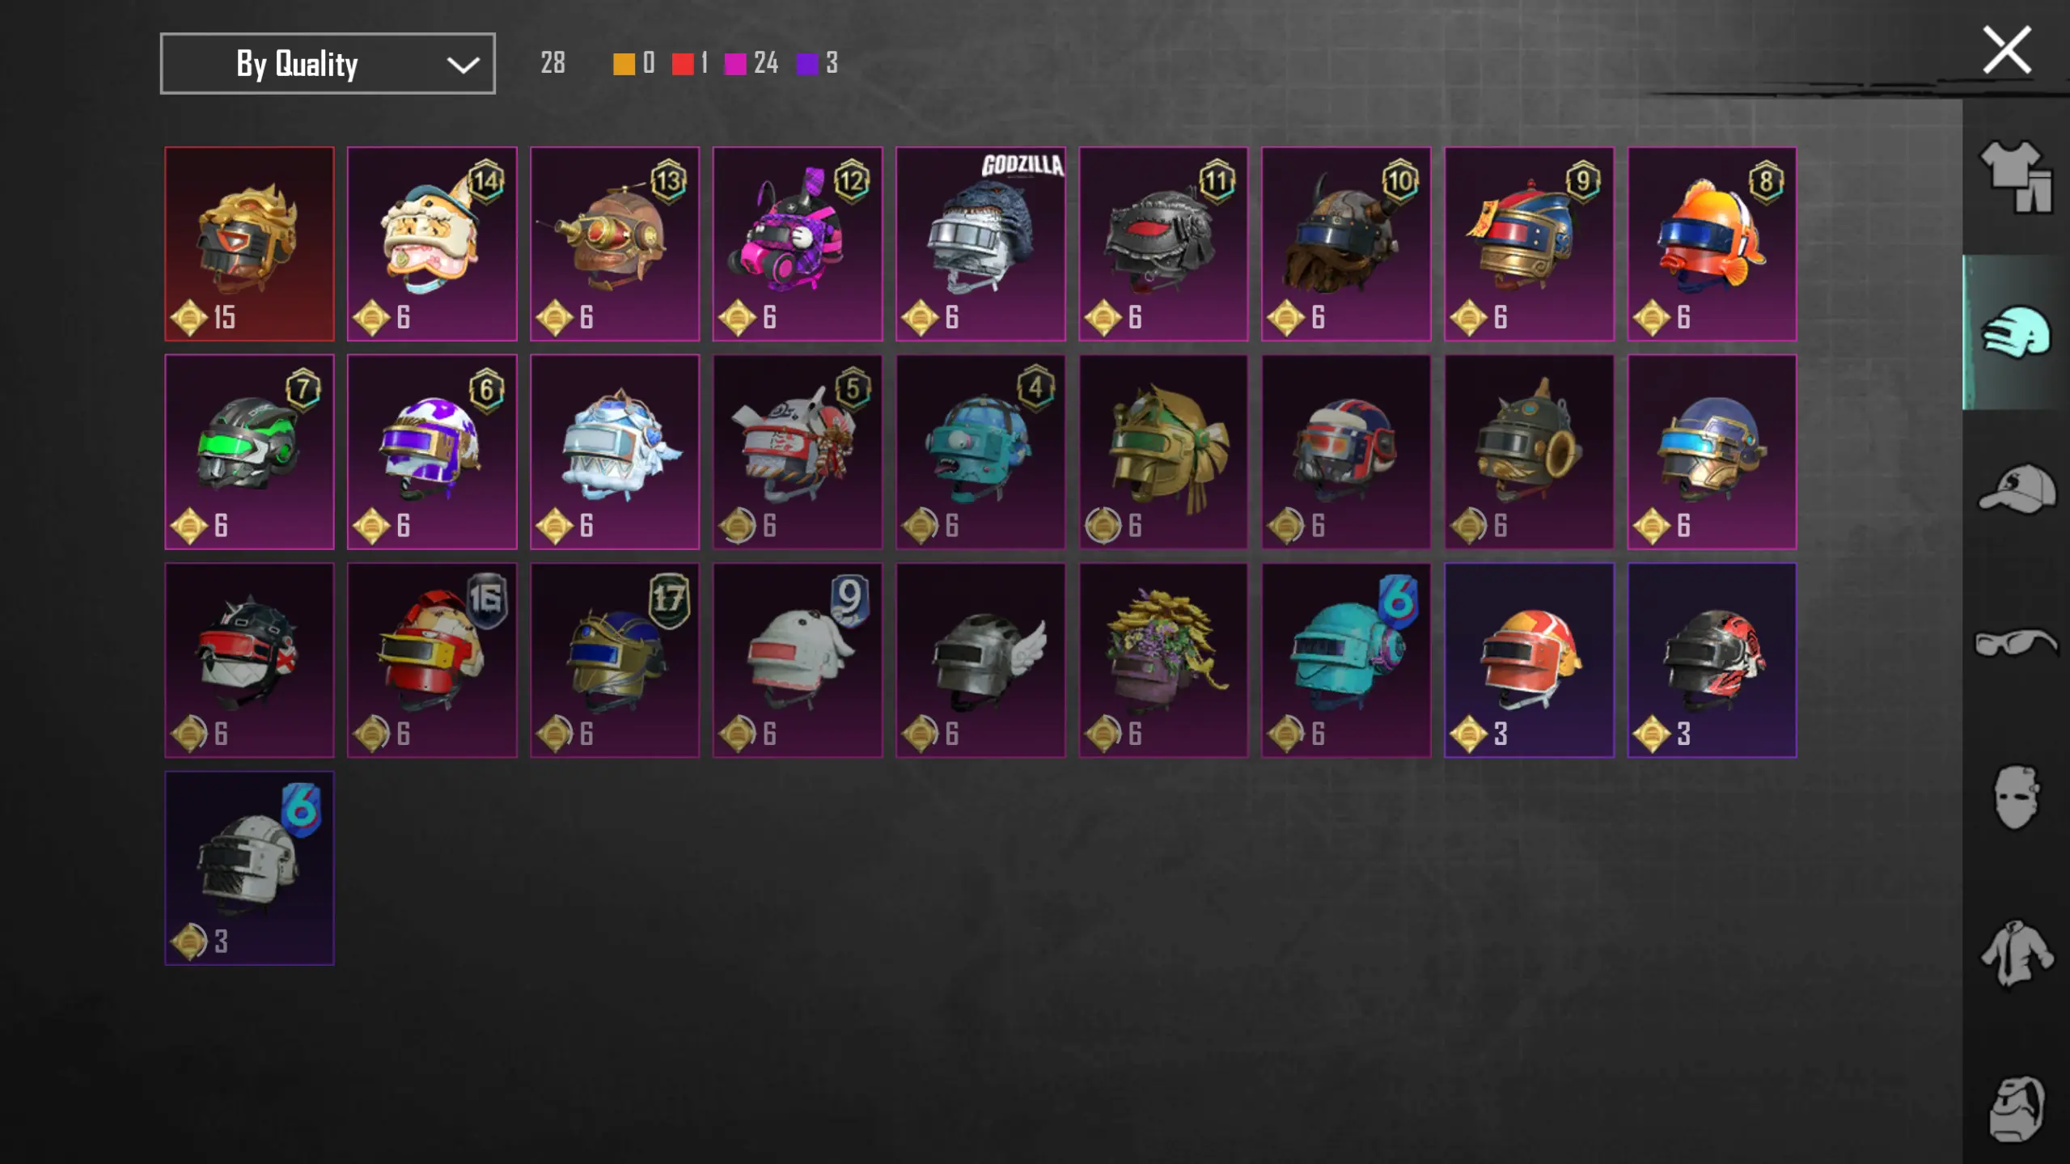Open the jacket category icon
This screenshot has height=1164, width=2070.
click(2016, 953)
